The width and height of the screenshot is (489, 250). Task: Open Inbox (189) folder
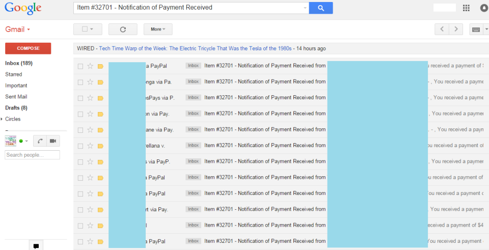pyautogui.click(x=19, y=63)
